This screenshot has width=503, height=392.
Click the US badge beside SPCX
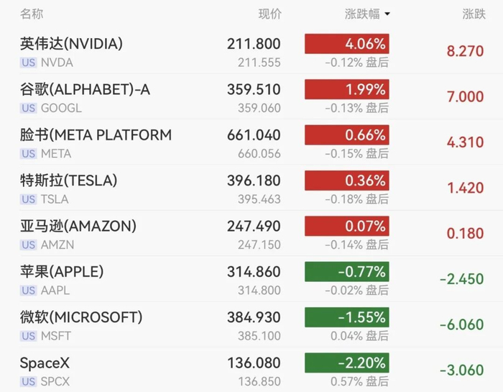[x=28, y=382]
